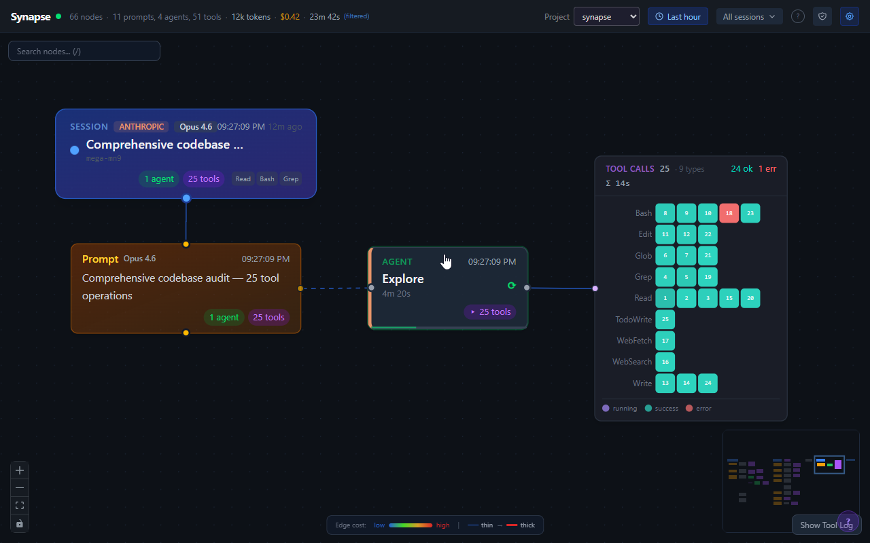Screen dimensions: 870x543
Task: Toggle the error legend in Tool Calls panel
Action: (x=697, y=408)
